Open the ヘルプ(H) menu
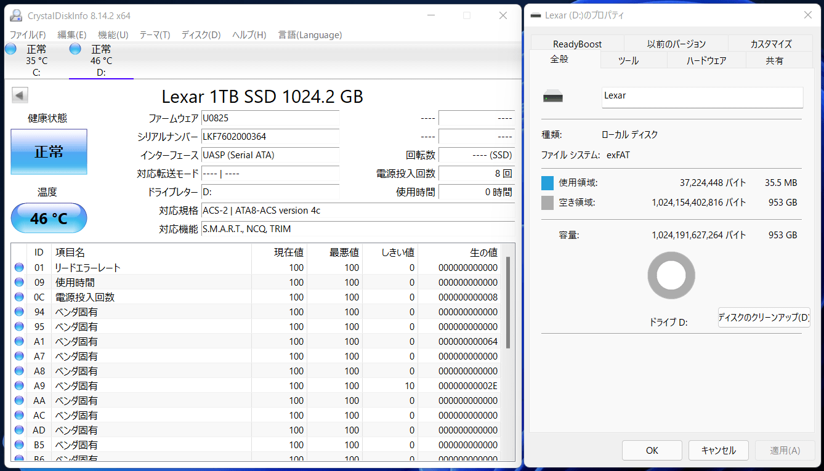The width and height of the screenshot is (824, 471). [x=249, y=35]
